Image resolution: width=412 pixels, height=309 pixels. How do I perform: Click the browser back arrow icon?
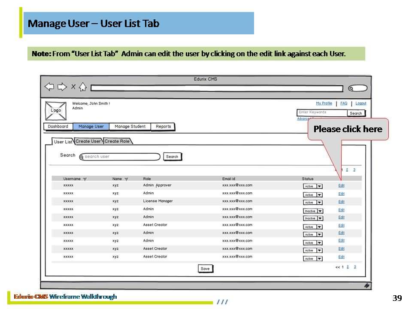pos(50,87)
